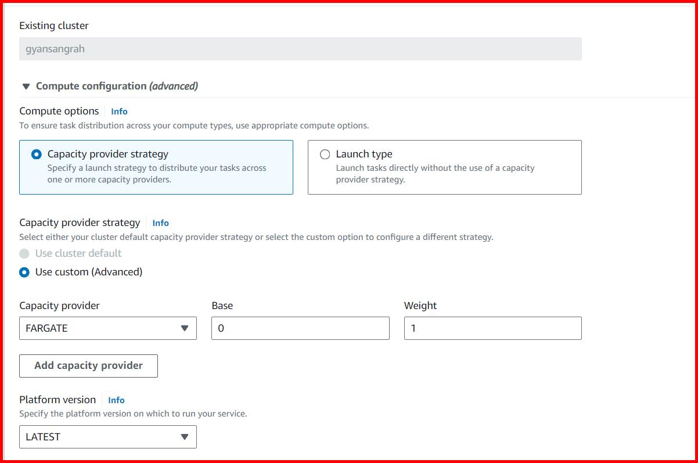Click the gyansangrah cluster name field
The image size is (698, 463).
click(x=300, y=49)
